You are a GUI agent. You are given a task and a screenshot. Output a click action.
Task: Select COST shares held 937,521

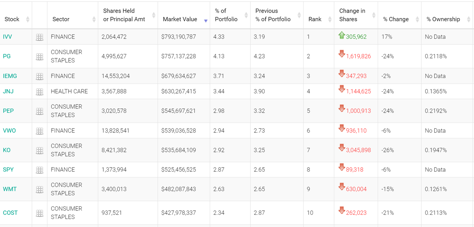[112, 213]
